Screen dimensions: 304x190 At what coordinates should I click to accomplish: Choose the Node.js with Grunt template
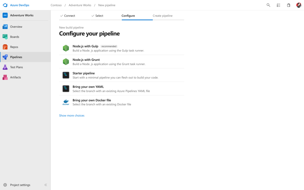point(86,60)
